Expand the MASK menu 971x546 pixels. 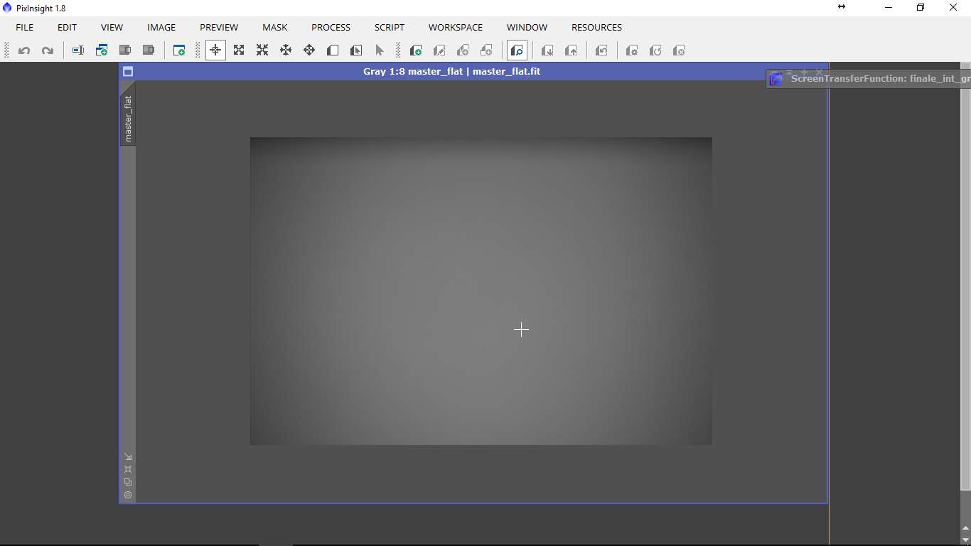pos(274,27)
